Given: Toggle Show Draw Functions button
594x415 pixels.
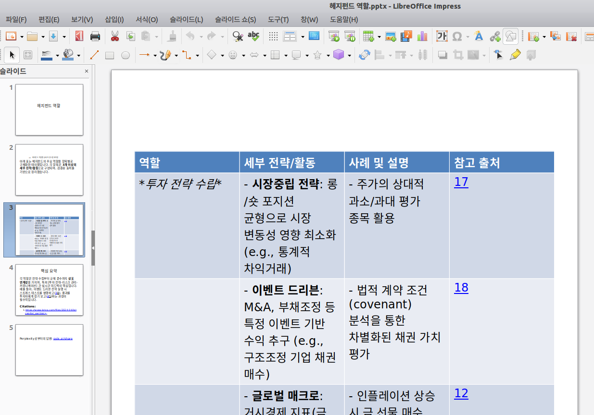Looking at the screenshot, I should [510, 36].
